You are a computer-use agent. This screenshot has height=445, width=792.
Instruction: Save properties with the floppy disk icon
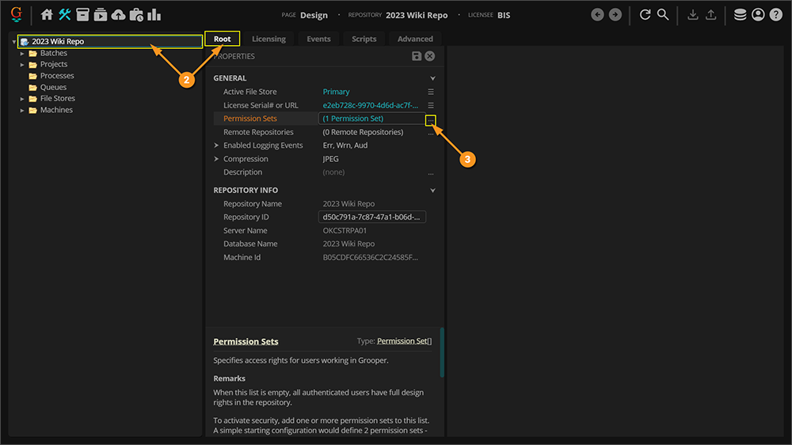coord(417,56)
